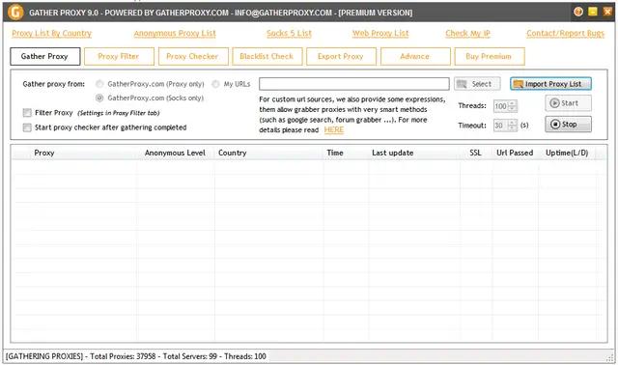Screen dimensions: 618x365
Task: Select My URLs radio button
Action: [215, 84]
